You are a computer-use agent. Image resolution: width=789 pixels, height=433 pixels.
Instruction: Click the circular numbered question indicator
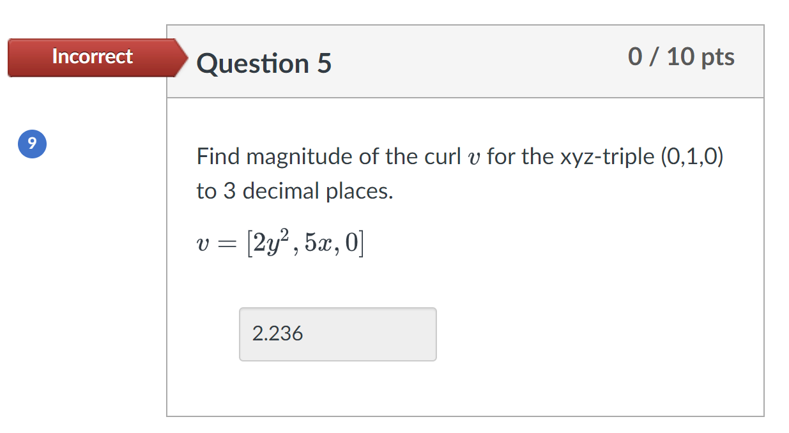[x=32, y=144]
